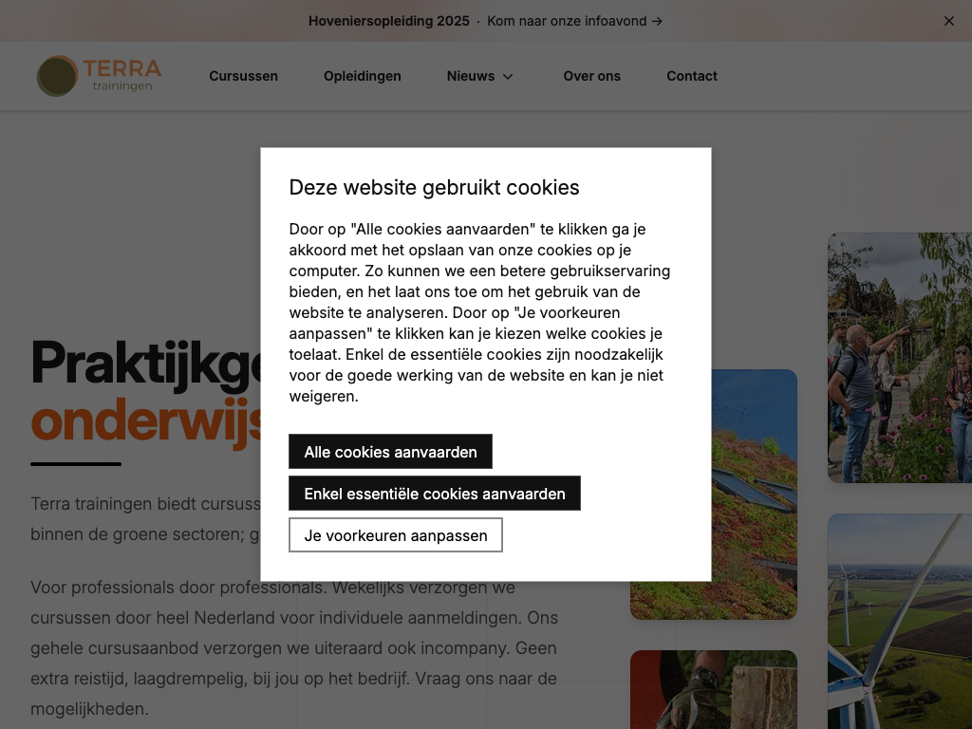The width and height of the screenshot is (972, 729).
Task: Click Enkel essentiële cookies aanvaarden button
Action: 435,494
